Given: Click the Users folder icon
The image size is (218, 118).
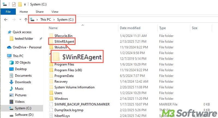Looking at the screenshot, I should tap(51, 93).
